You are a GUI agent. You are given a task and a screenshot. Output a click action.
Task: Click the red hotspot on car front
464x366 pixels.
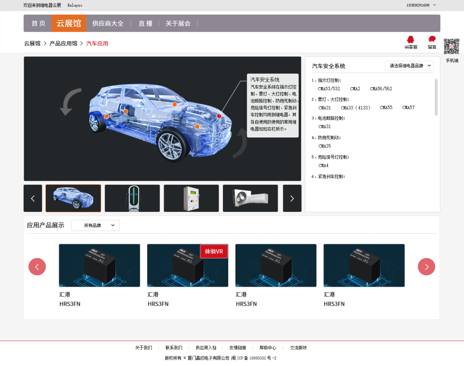pyautogui.click(x=219, y=116)
